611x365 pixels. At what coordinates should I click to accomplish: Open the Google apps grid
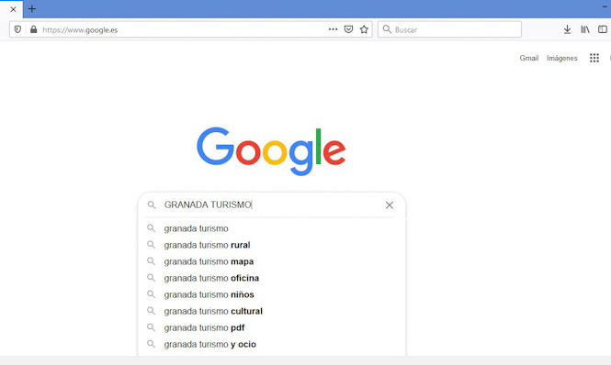click(594, 58)
